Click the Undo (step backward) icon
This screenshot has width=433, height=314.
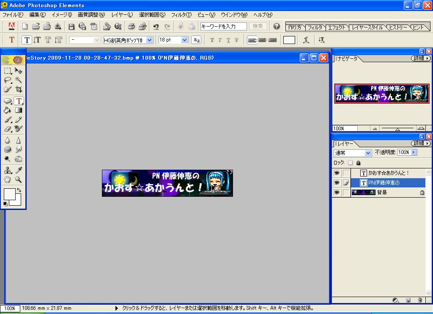156,26
